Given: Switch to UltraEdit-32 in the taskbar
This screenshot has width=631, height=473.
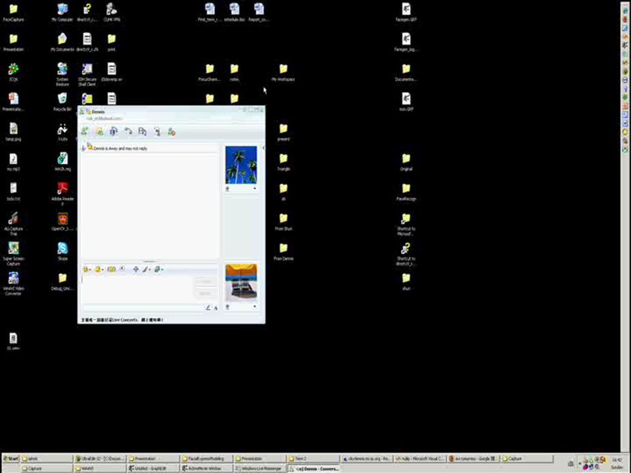Looking at the screenshot, I should pos(101,459).
